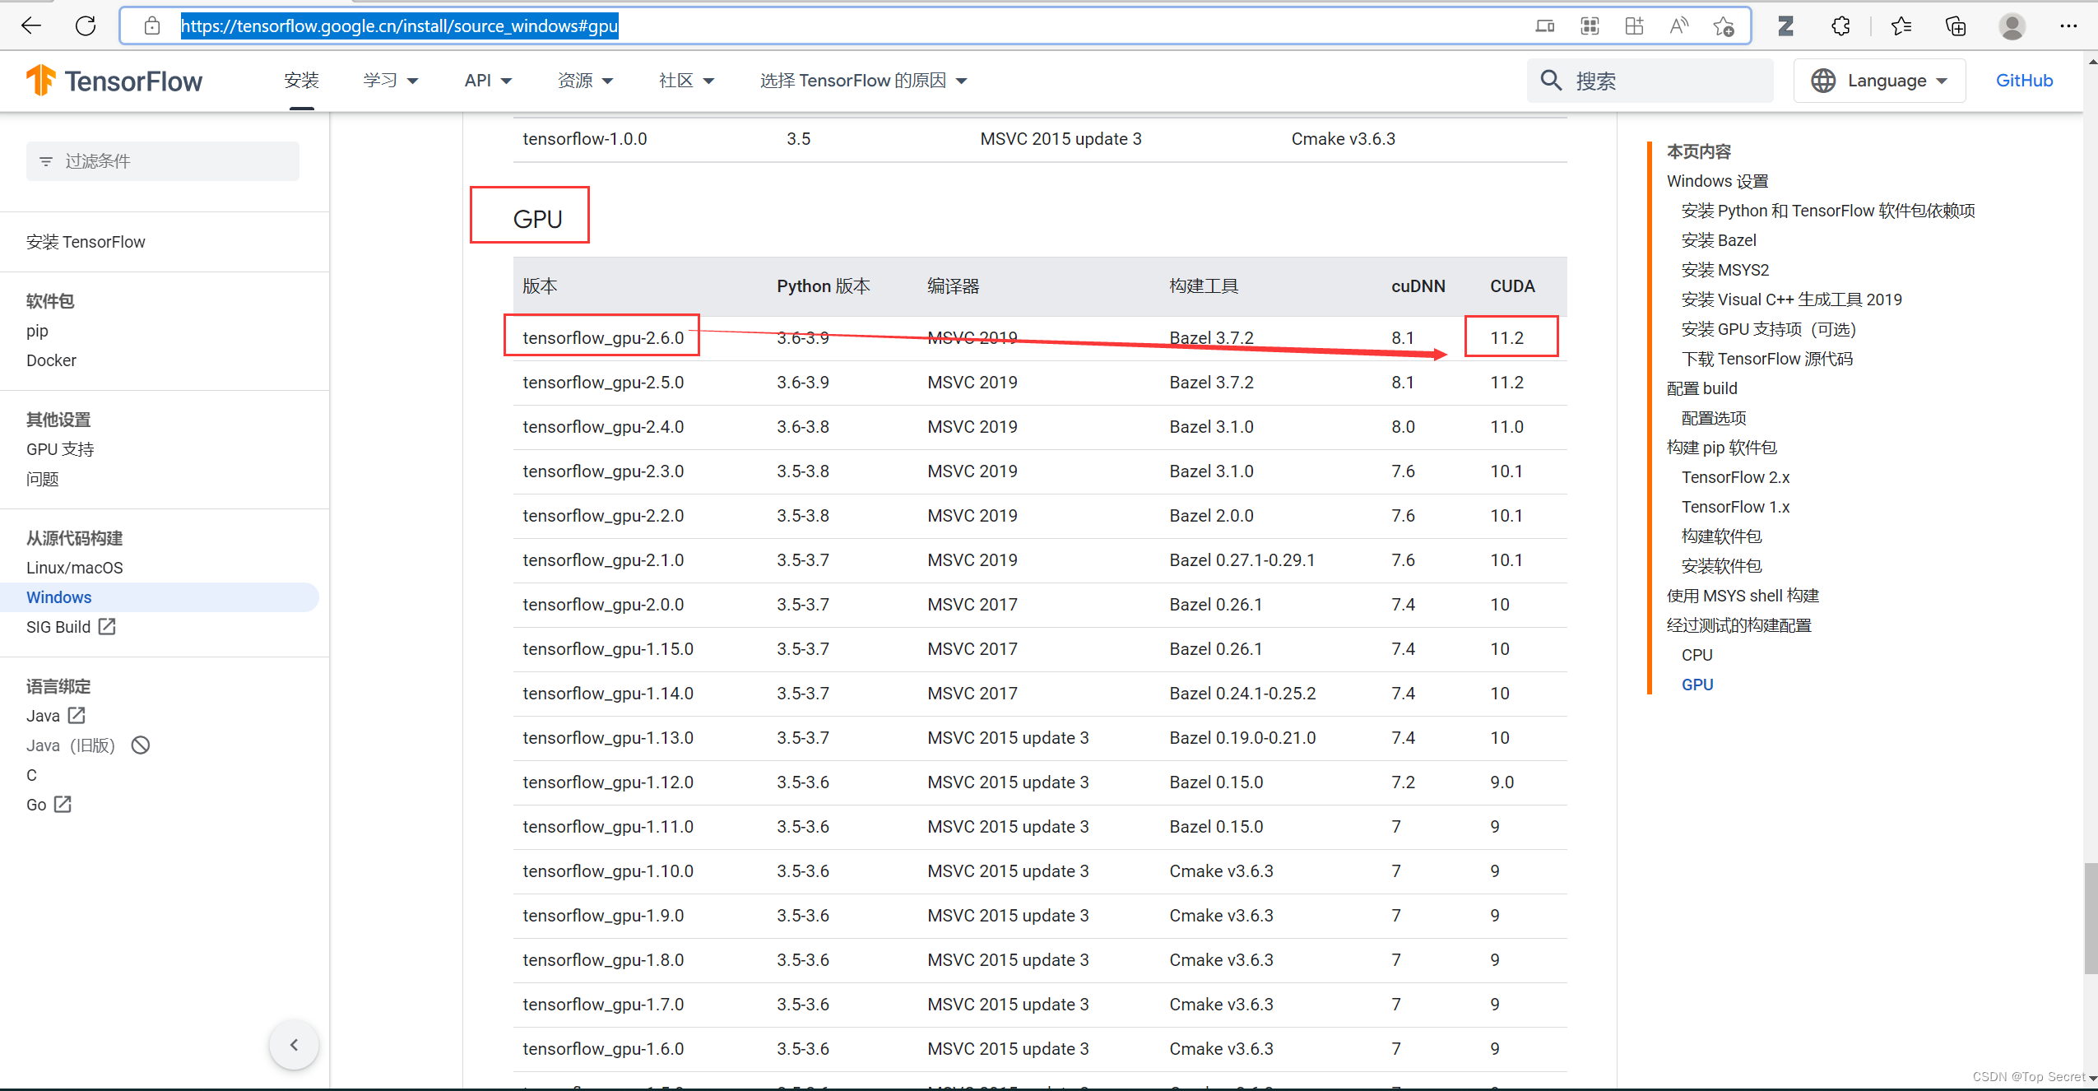Select the Windows sidebar item
This screenshot has height=1091, width=2098.
pyautogui.click(x=160, y=597)
